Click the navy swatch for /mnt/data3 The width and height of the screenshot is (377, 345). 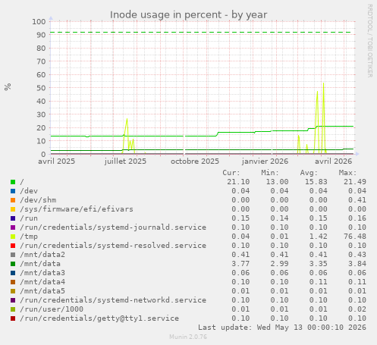point(13,273)
